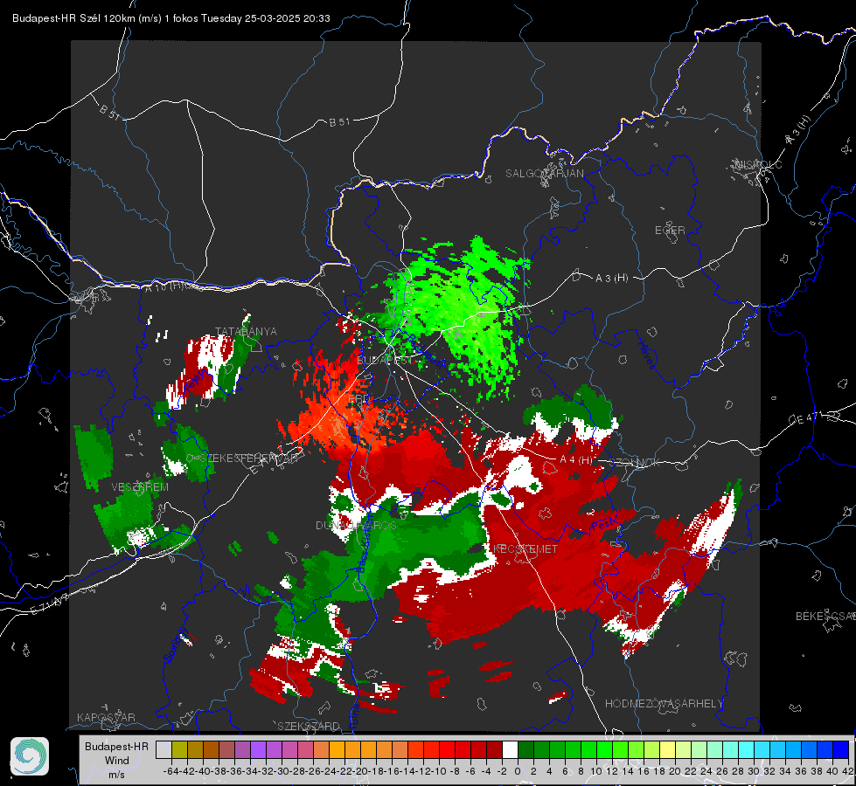The image size is (856, 786).
Task: Click the radar title text with date 25-03-2025
Action: (x=171, y=18)
